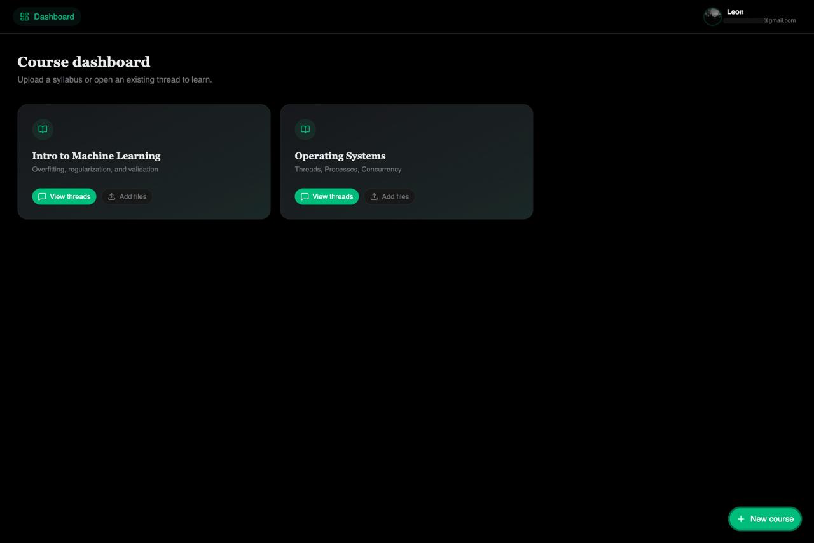
Task: Open the Leon account name menu
Action: [735, 11]
